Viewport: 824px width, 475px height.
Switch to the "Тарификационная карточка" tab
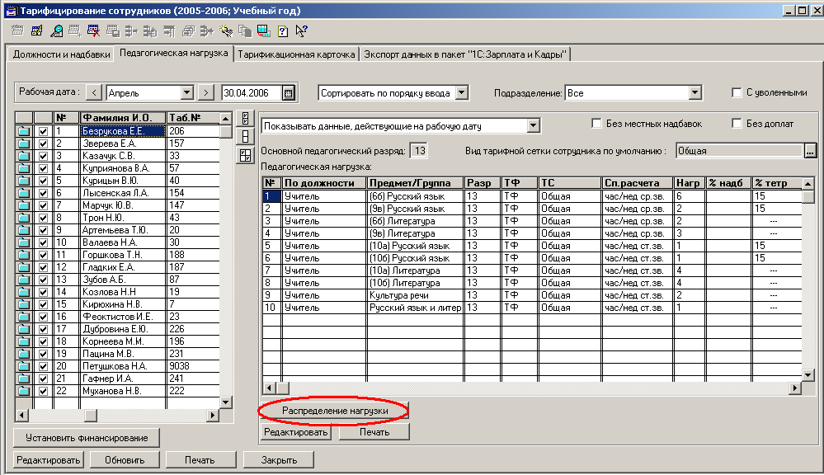296,54
